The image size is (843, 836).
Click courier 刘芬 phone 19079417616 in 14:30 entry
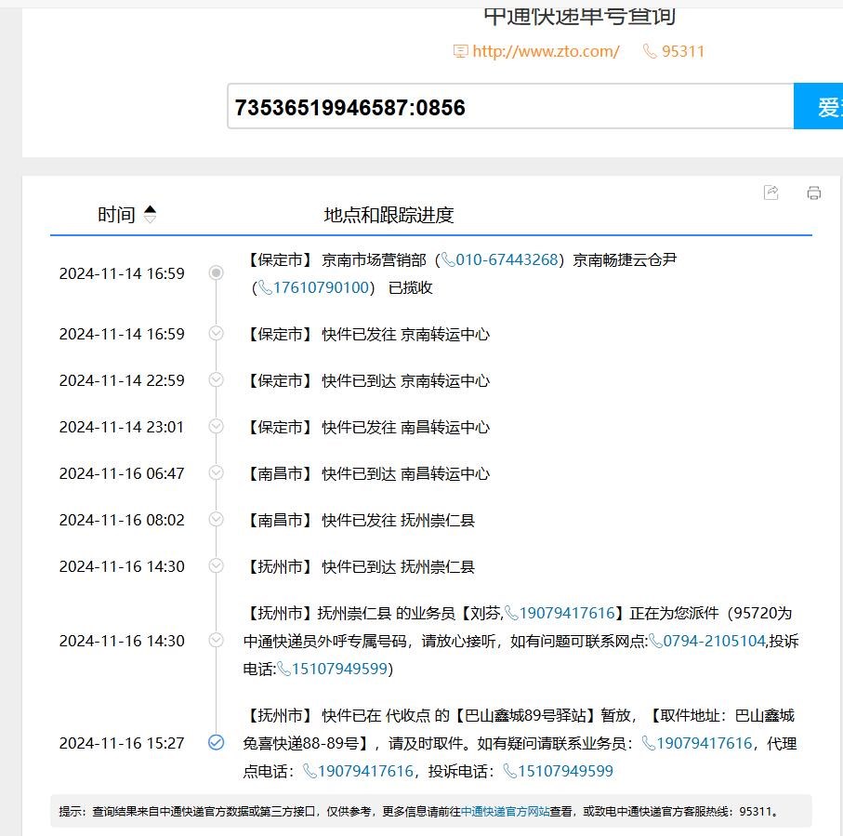pos(567,613)
